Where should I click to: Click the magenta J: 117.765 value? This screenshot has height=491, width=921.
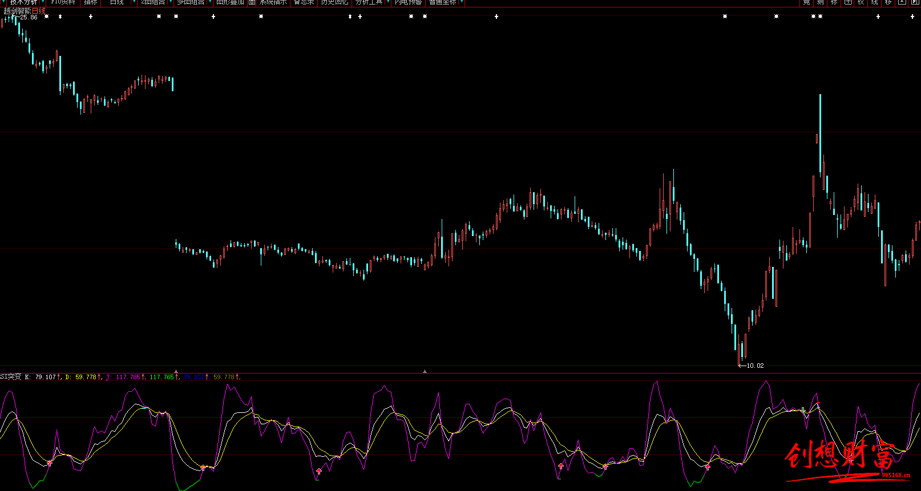tap(123, 377)
